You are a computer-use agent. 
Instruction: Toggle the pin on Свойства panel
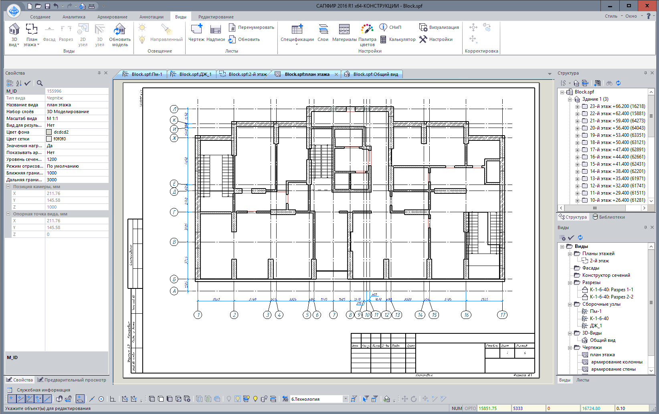pyautogui.click(x=99, y=73)
